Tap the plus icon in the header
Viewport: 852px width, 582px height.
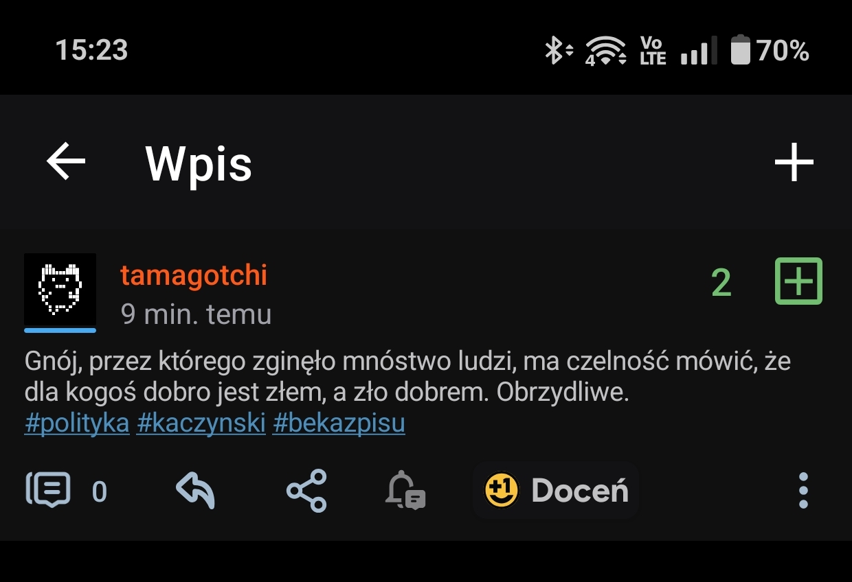[x=794, y=162]
